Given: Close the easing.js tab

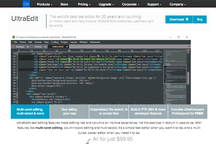Looking at the screenshot, I should [28, 47].
